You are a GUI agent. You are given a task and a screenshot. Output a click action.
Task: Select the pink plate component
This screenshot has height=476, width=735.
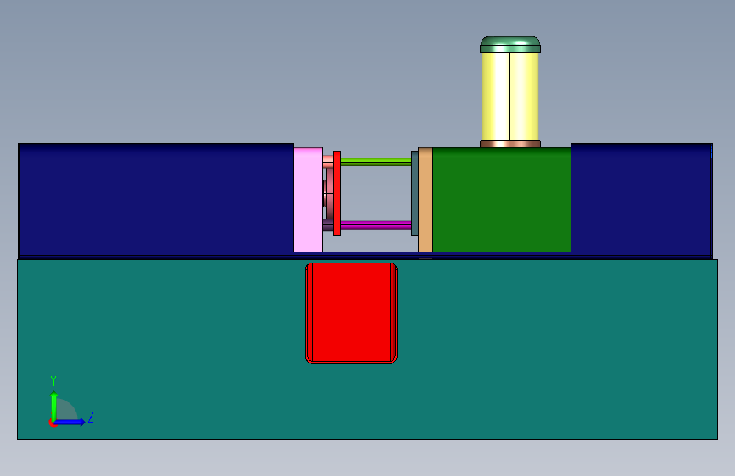click(308, 200)
